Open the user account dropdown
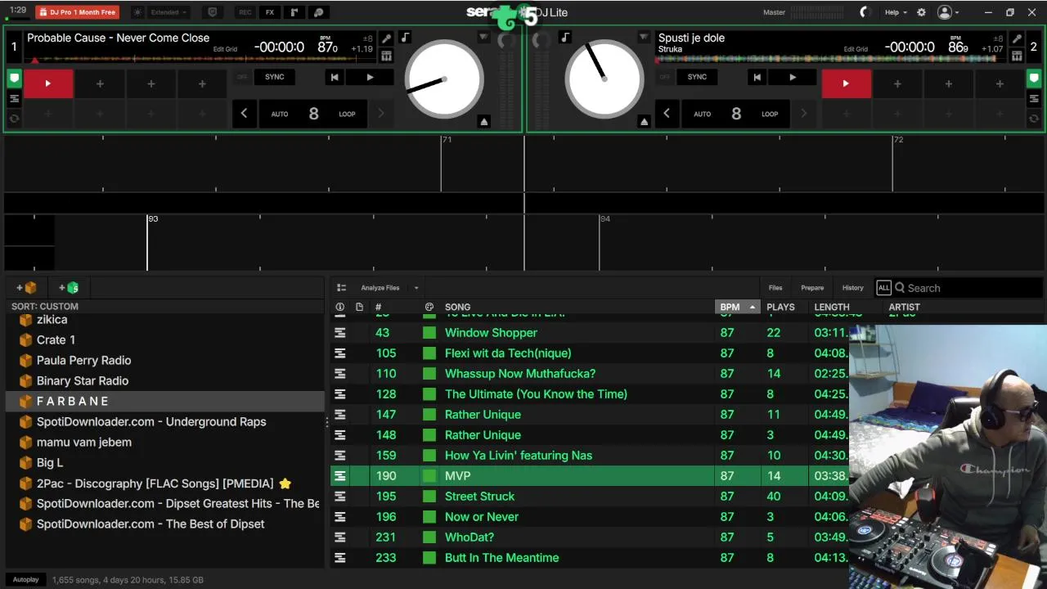 click(x=949, y=12)
